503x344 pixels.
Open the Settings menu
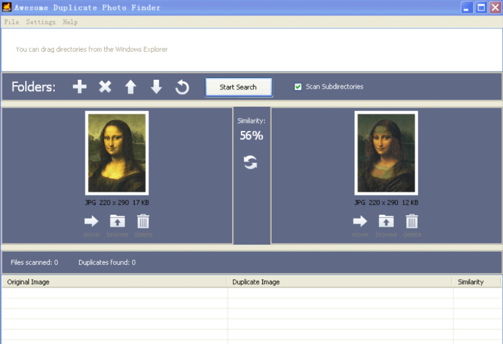[41, 22]
